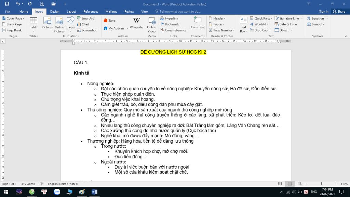Click the Save icon in the title bar
The image size is (350, 197).
[x=7, y=4]
